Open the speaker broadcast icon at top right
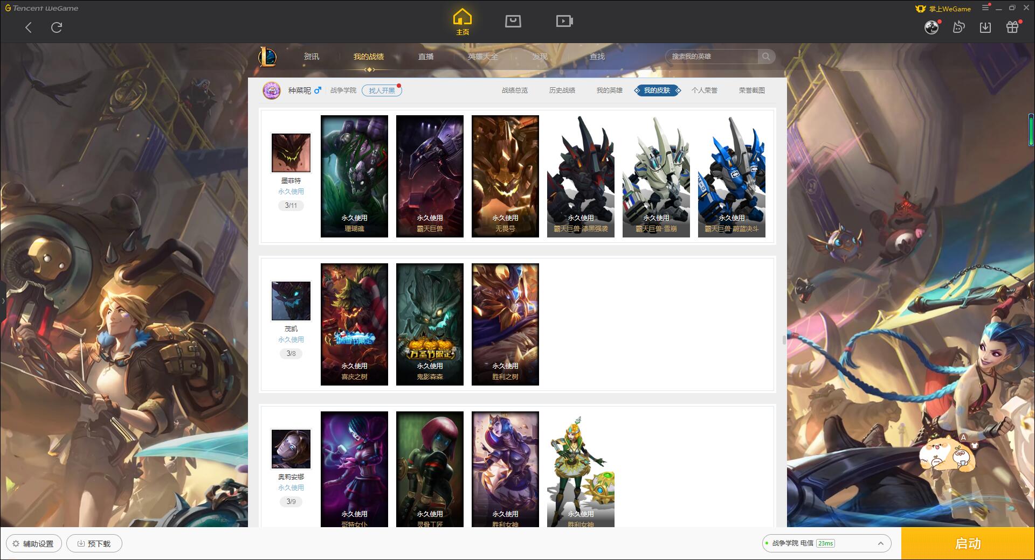Screen dimensions: 1035x560 pos(958,27)
